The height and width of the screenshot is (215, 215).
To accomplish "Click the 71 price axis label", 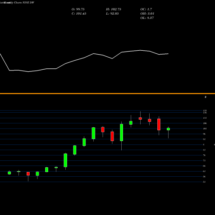I will pyautogui.click(x=204, y=160).
